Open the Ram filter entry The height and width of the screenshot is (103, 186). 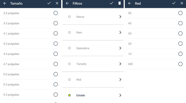tap(93, 33)
